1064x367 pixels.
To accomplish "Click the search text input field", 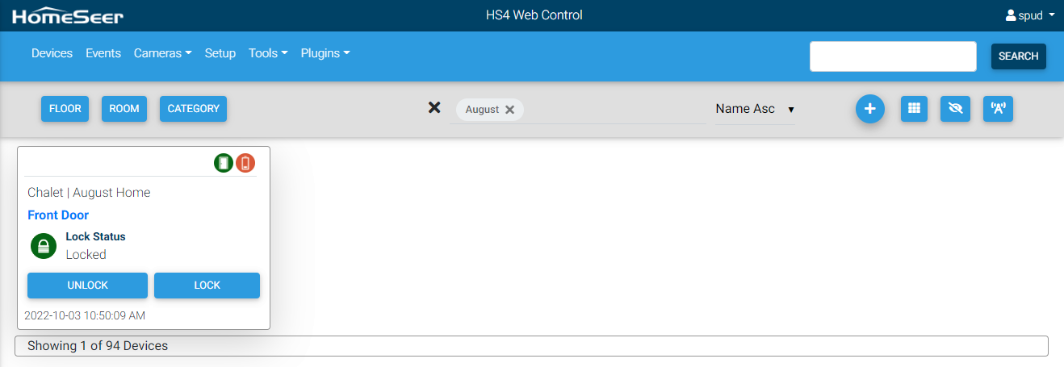I will tap(893, 56).
